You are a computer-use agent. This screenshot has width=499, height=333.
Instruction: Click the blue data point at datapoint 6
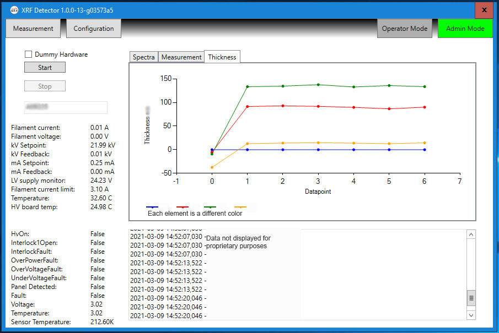[425, 150]
